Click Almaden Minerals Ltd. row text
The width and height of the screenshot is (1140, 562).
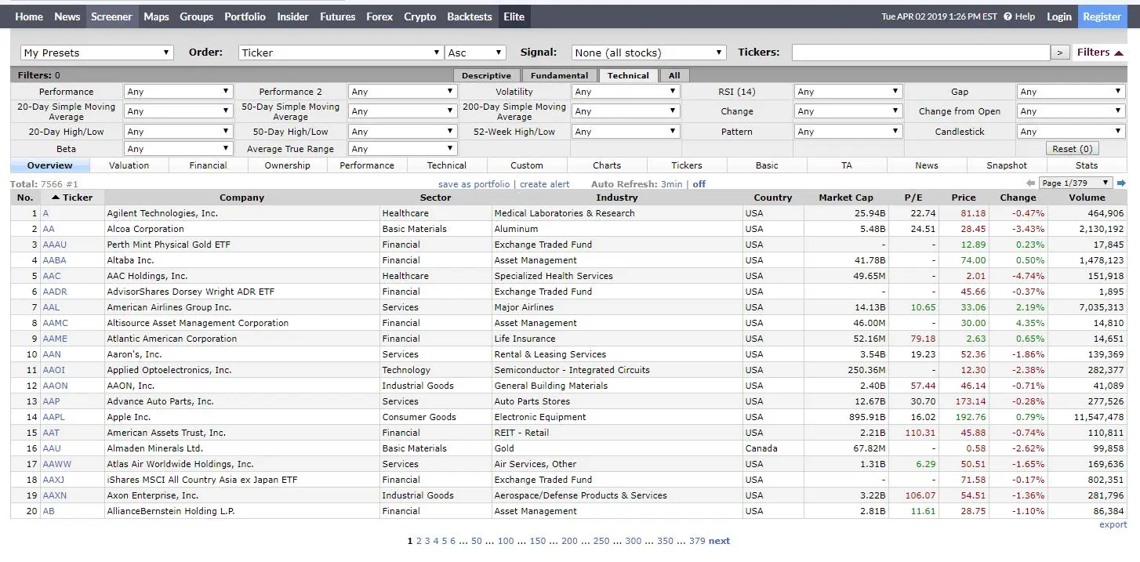[155, 448]
